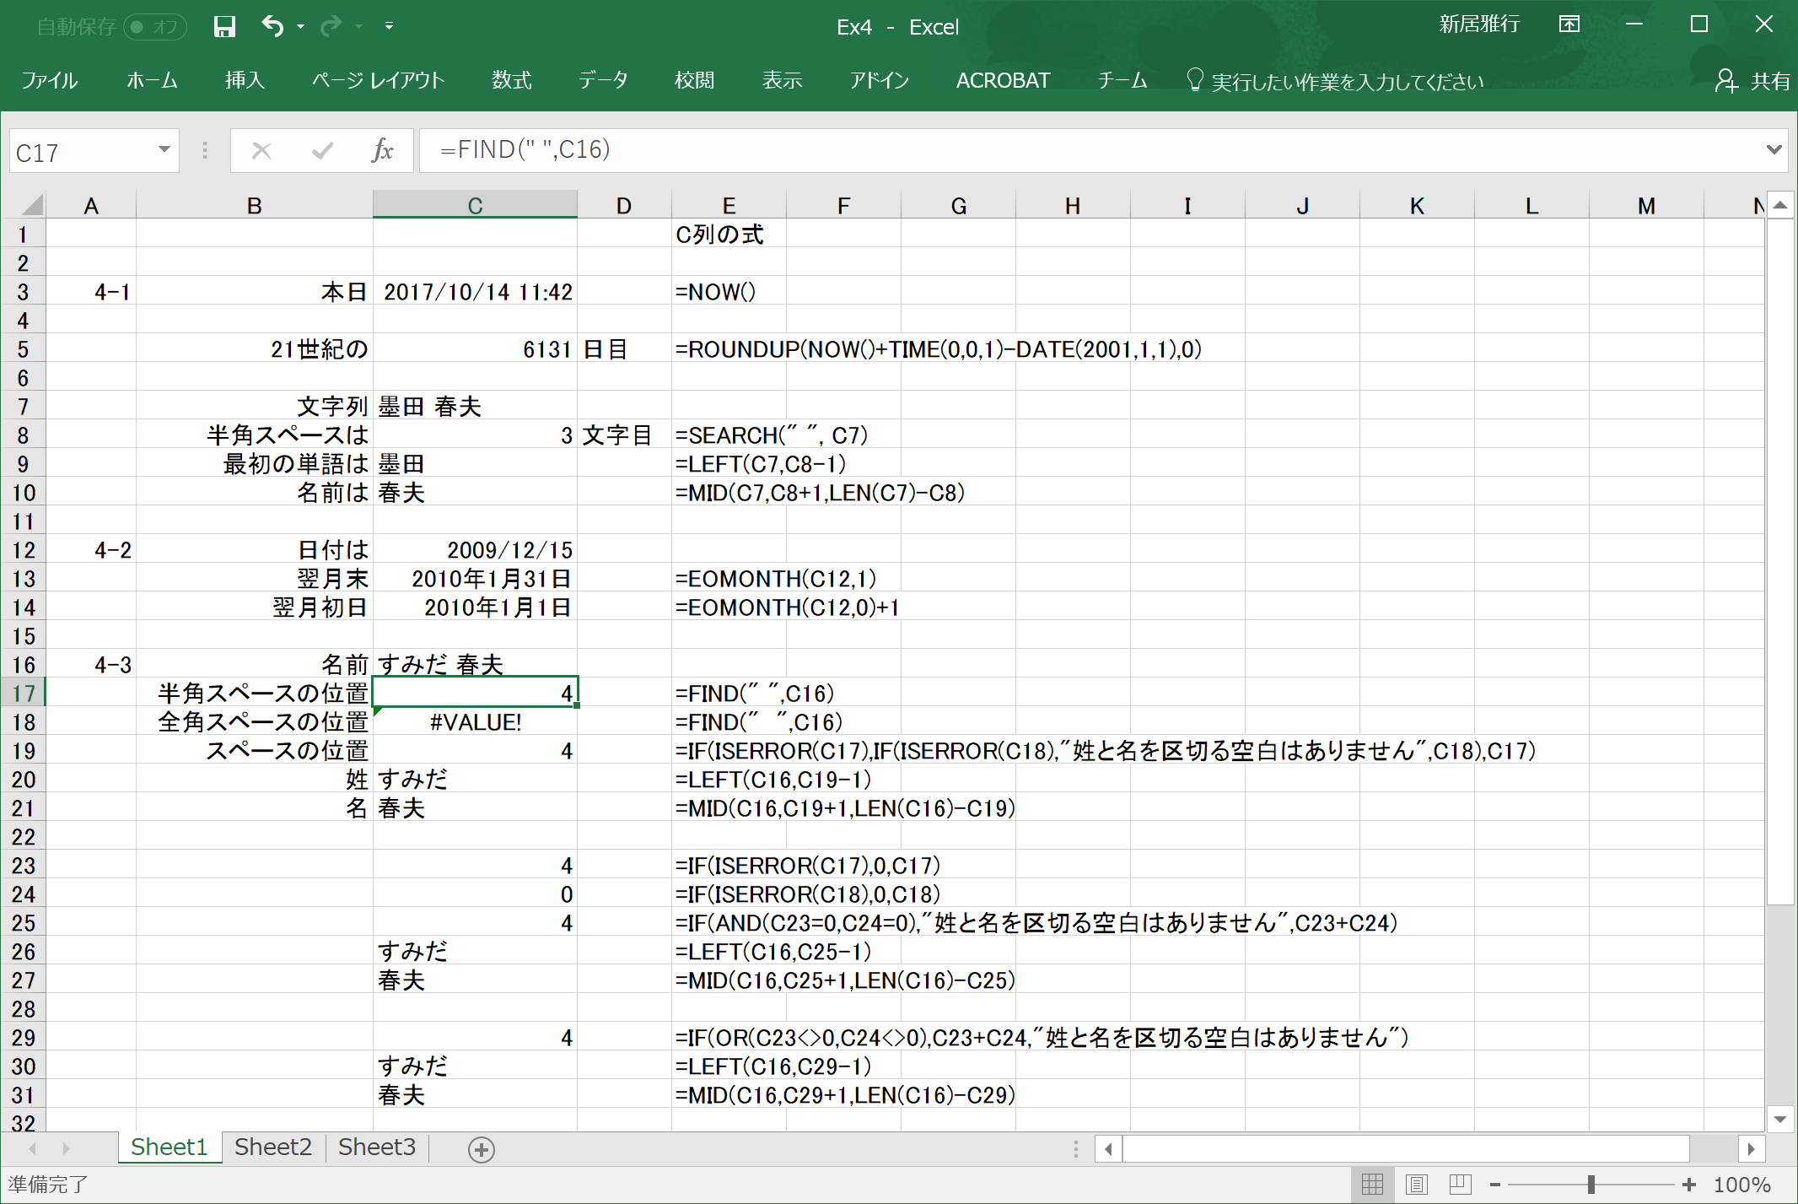Click the 100% zoom level button
Viewport: 1798px width, 1204px height.
[x=1741, y=1185]
